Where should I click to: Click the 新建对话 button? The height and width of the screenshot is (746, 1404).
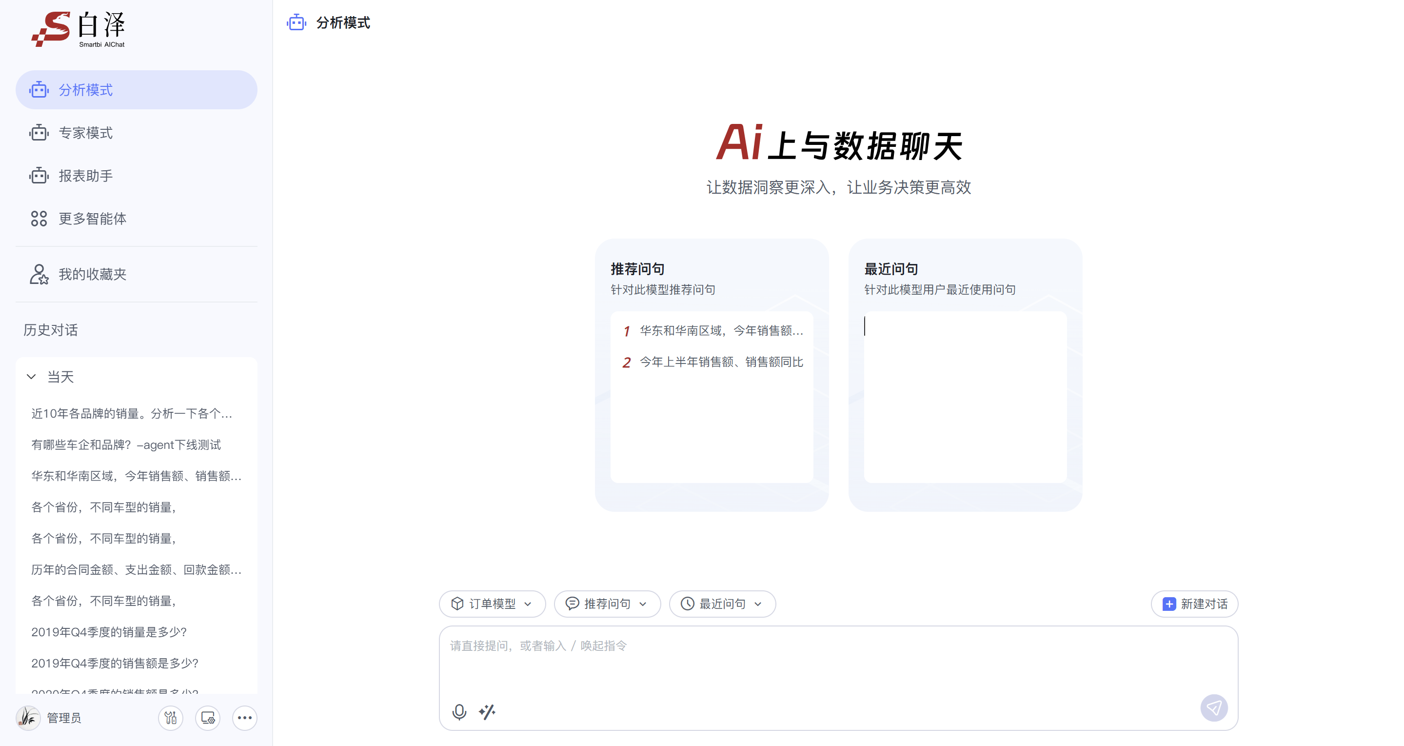click(1195, 604)
